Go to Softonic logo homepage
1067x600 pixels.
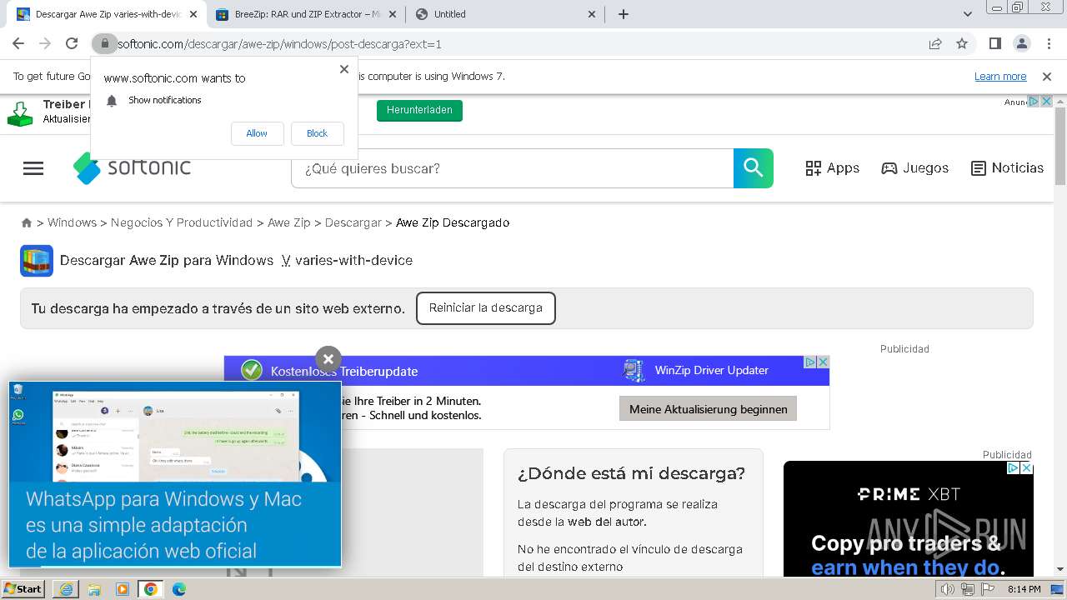(132, 167)
